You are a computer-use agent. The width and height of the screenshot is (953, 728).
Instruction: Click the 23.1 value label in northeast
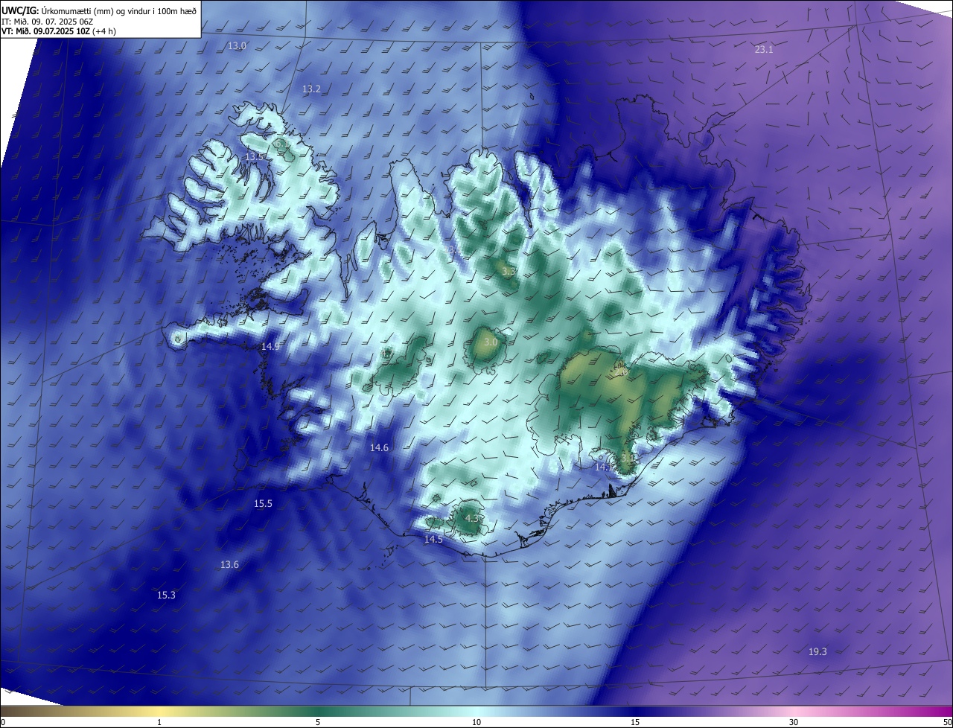click(x=764, y=50)
